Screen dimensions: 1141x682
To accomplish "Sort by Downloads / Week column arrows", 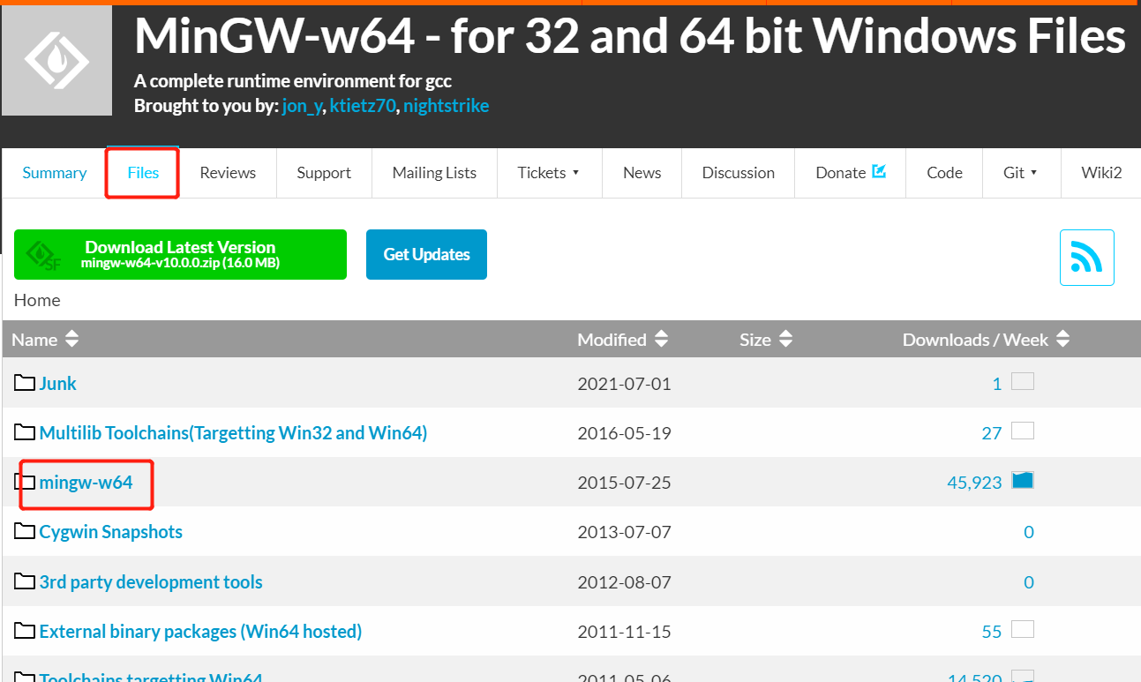I will coord(1063,339).
